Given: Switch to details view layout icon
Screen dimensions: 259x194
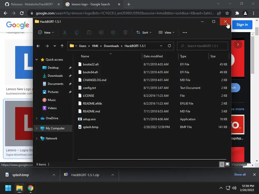Looking at the screenshot, I should (x=222, y=164).
